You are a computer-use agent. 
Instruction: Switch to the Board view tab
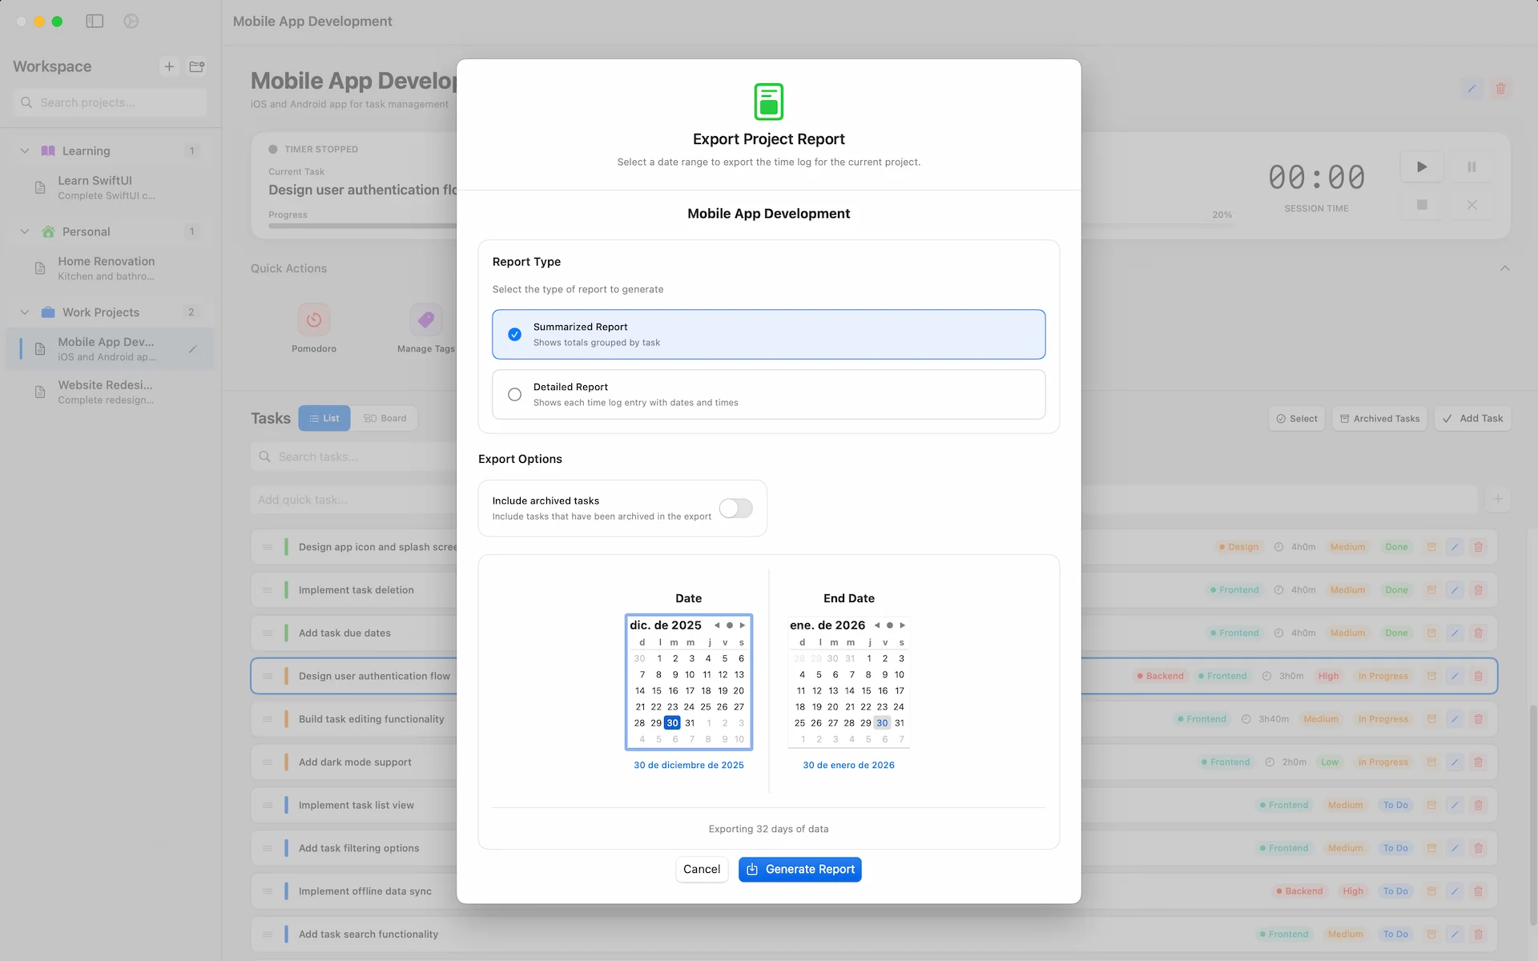tap(385, 418)
